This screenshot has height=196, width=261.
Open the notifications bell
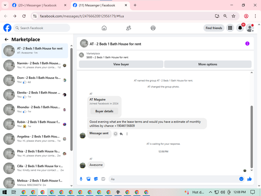[240, 28]
